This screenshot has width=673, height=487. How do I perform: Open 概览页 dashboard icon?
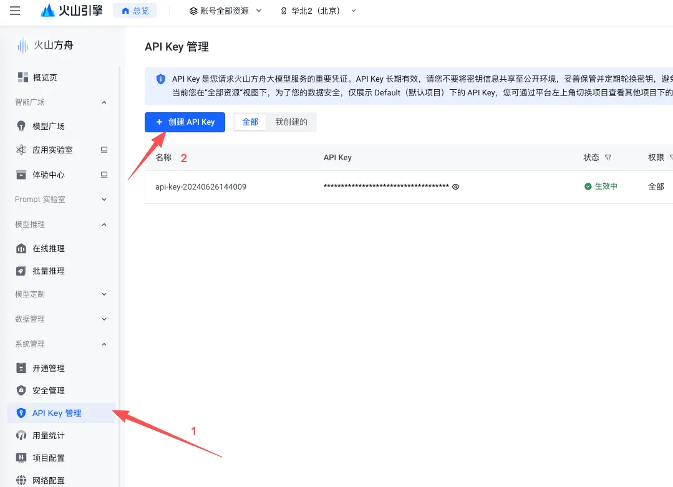[22, 77]
